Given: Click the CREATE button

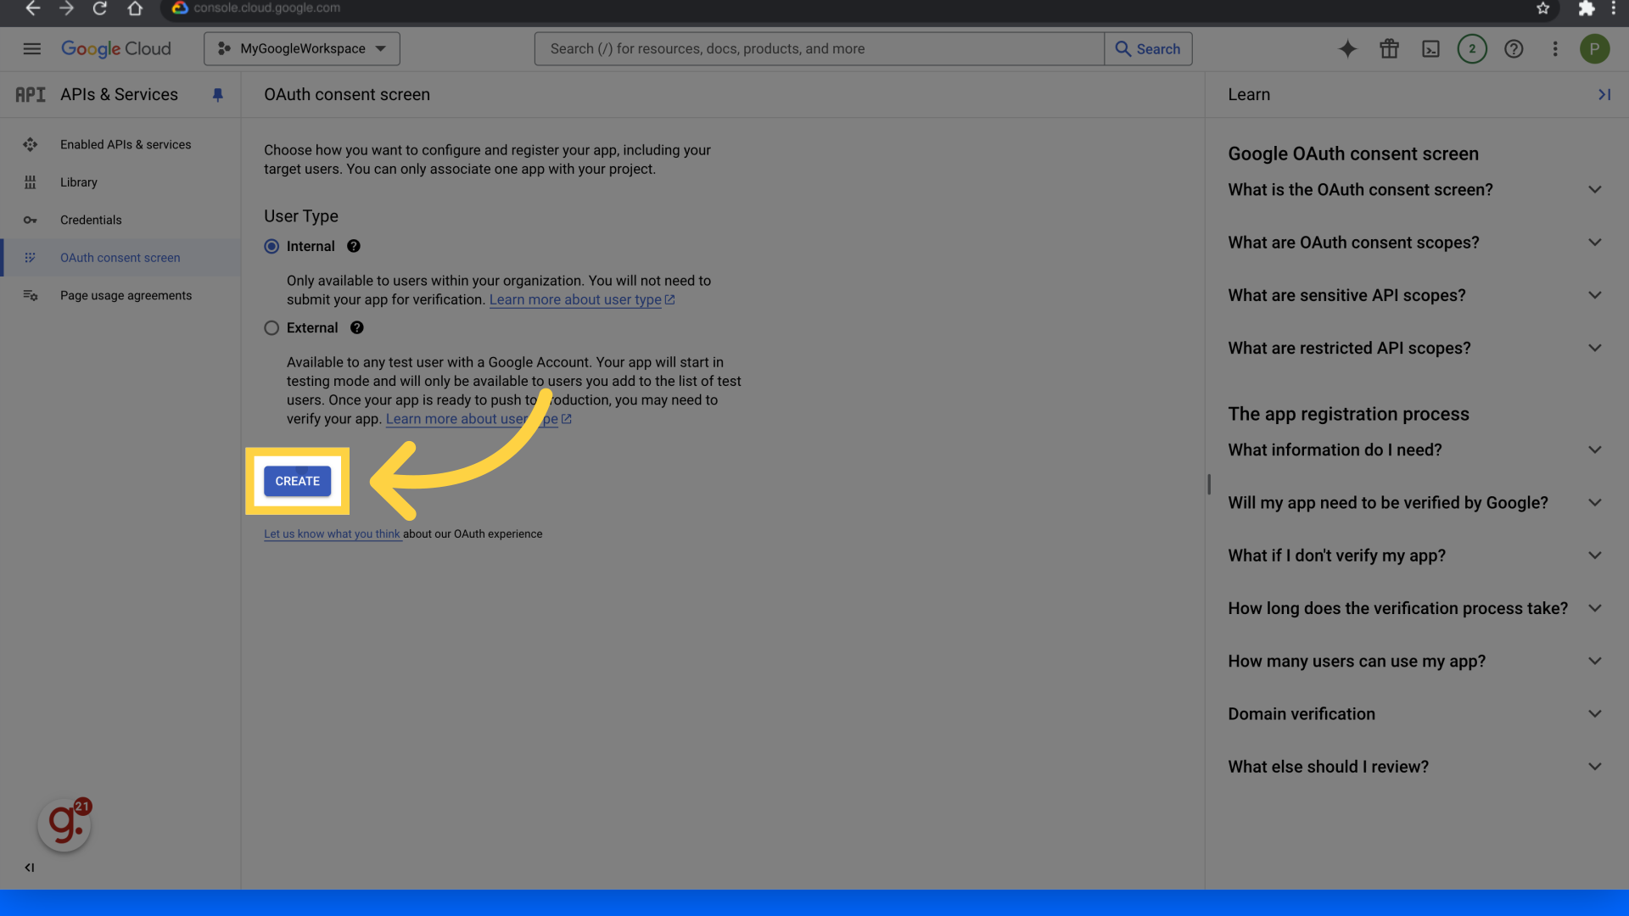Looking at the screenshot, I should pos(298,482).
